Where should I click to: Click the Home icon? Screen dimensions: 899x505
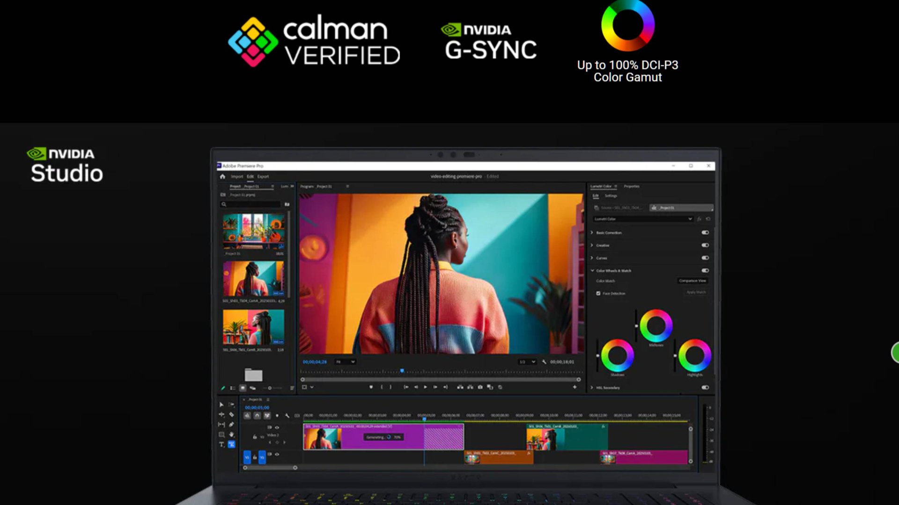point(222,177)
